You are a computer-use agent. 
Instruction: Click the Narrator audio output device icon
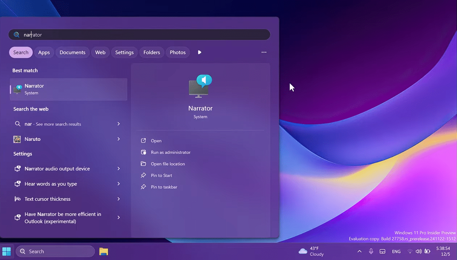coord(18,169)
